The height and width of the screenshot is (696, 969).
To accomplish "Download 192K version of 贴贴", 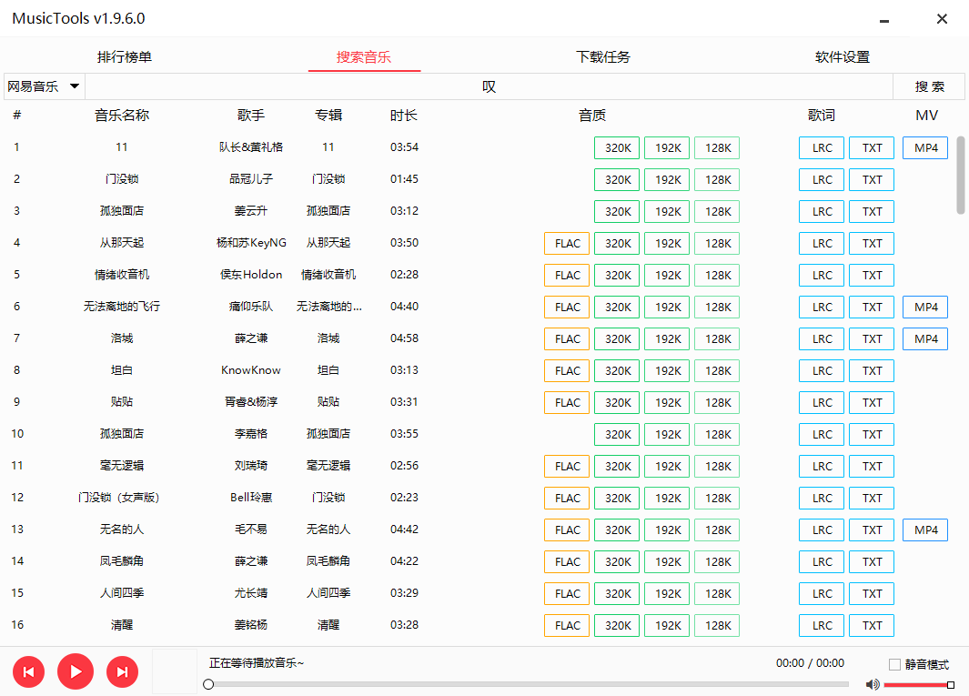I will (x=666, y=402).
